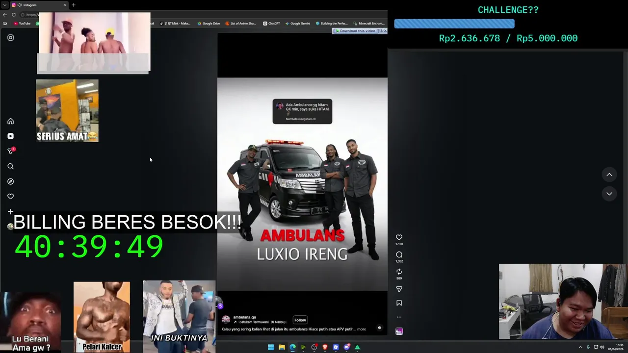The height and width of the screenshot is (353, 628).
Task: Follow the ambulans_qu account
Action: coord(300,320)
